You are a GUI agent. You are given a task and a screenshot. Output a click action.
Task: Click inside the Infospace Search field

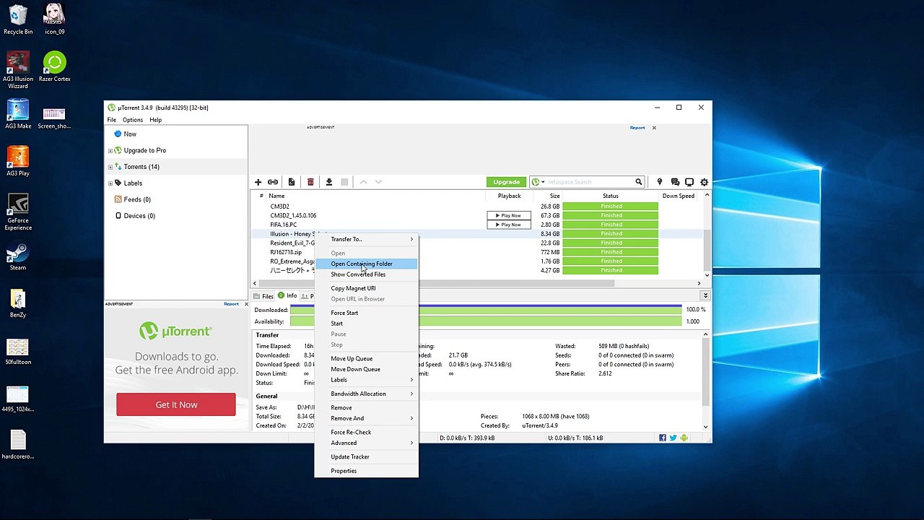tap(588, 182)
